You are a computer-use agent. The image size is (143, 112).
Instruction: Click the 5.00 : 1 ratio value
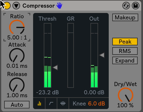(x=17, y=37)
